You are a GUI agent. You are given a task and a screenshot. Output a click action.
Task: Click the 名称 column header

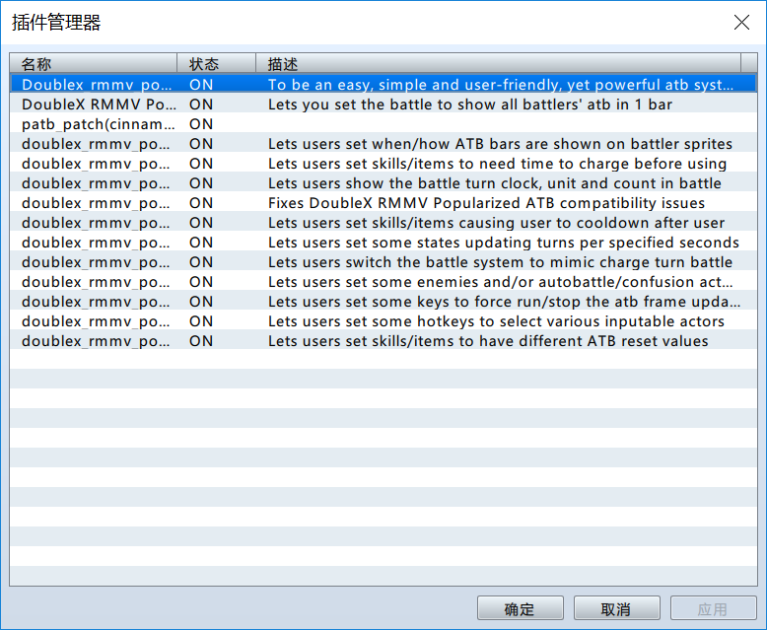tap(93, 63)
